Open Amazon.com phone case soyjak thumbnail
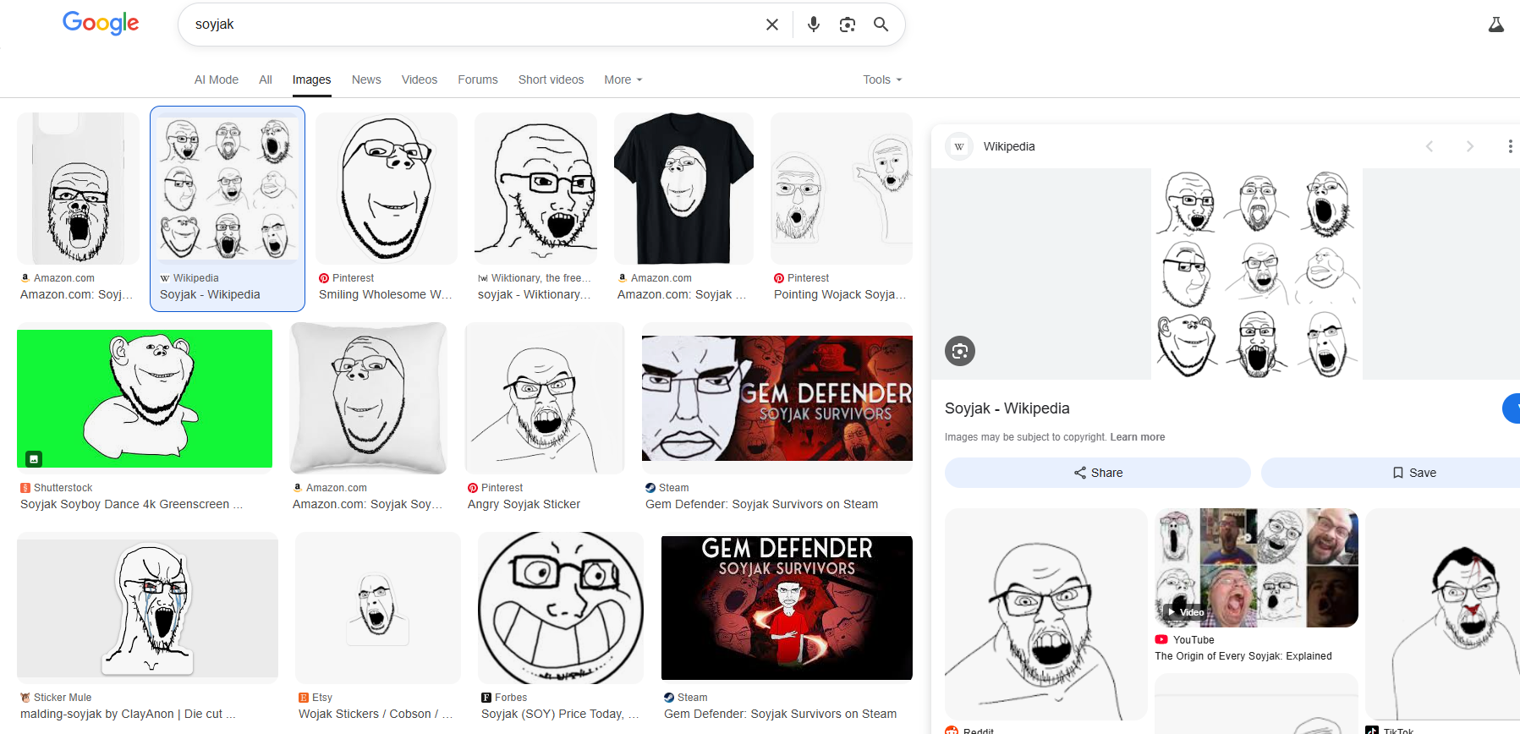 point(78,189)
